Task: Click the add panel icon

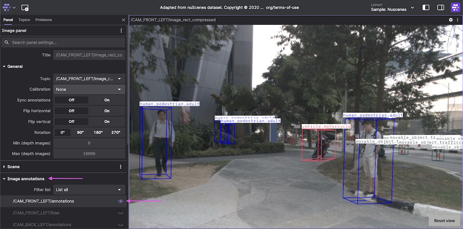Action: pos(25,8)
